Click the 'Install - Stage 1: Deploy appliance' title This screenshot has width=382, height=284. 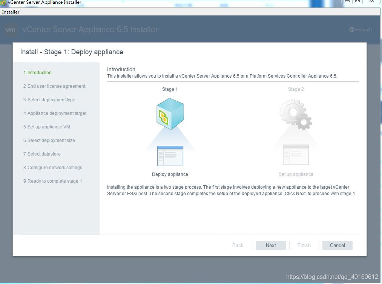[72, 52]
